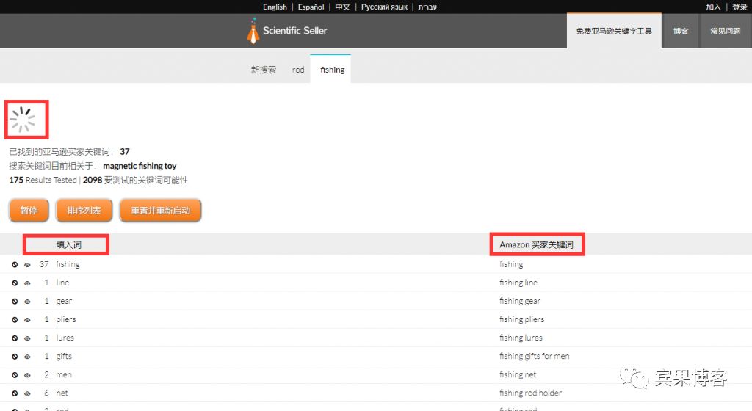Click the 暂停 pause button
Screen dimensions: 752x411
point(29,211)
